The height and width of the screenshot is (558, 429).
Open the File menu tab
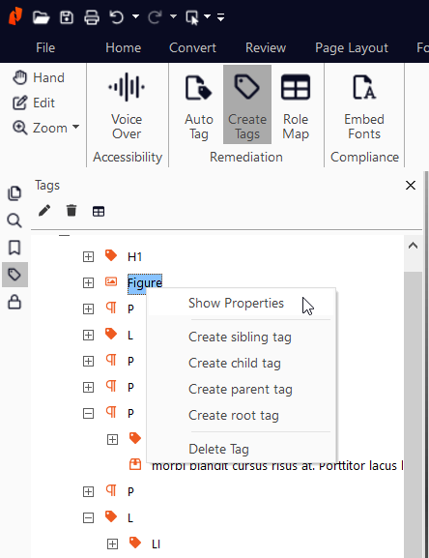45,47
